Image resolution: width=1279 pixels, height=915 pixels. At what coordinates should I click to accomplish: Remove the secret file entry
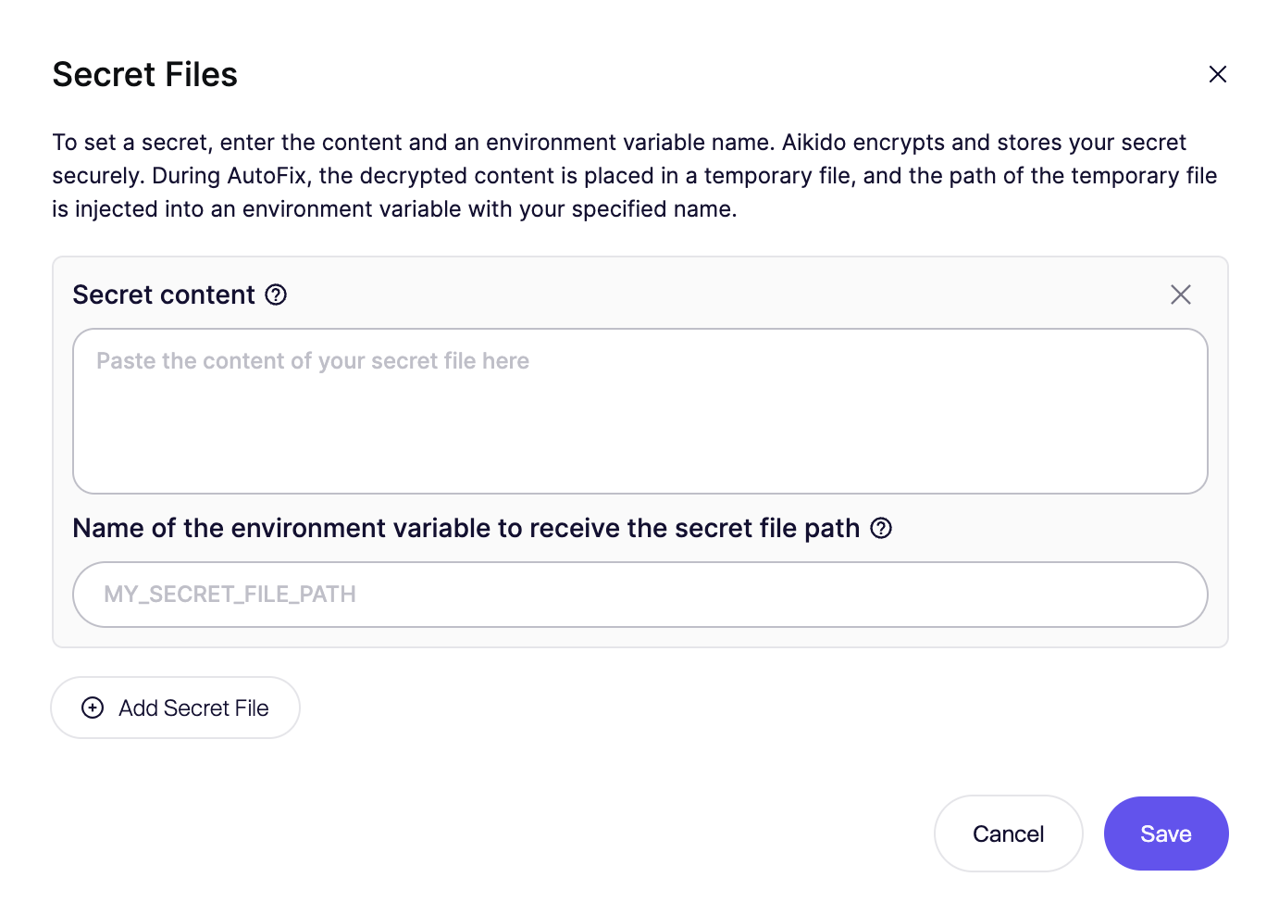click(x=1180, y=295)
